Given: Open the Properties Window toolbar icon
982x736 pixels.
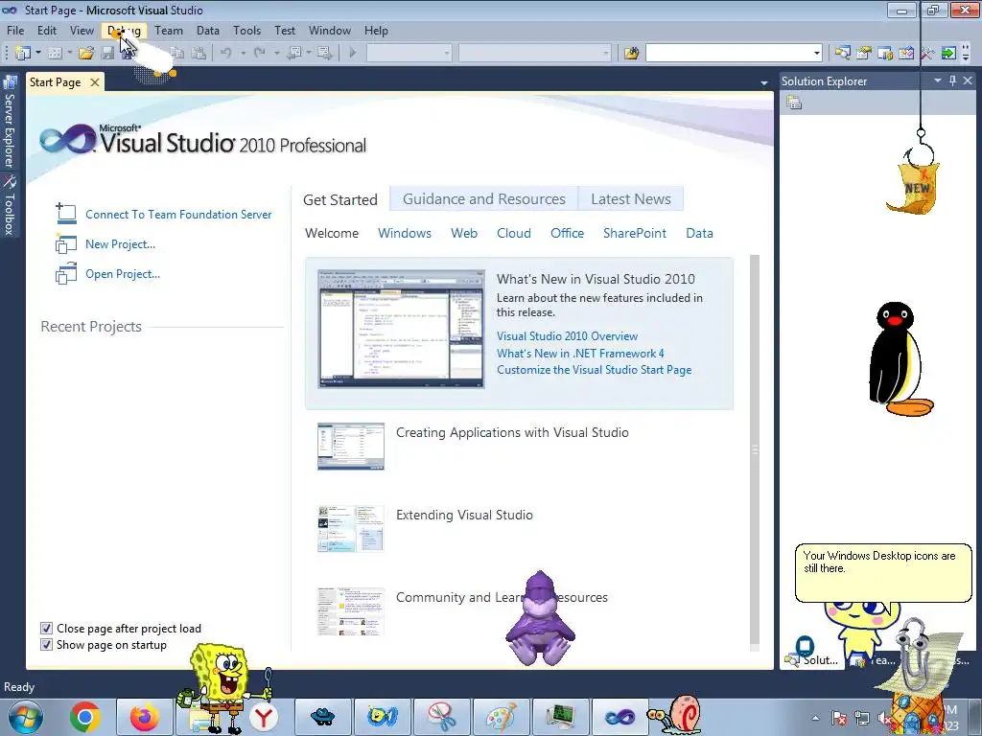Looking at the screenshot, I should pyautogui.click(x=864, y=54).
